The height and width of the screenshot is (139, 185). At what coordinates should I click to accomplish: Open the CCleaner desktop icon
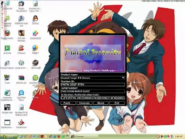(21, 48)
